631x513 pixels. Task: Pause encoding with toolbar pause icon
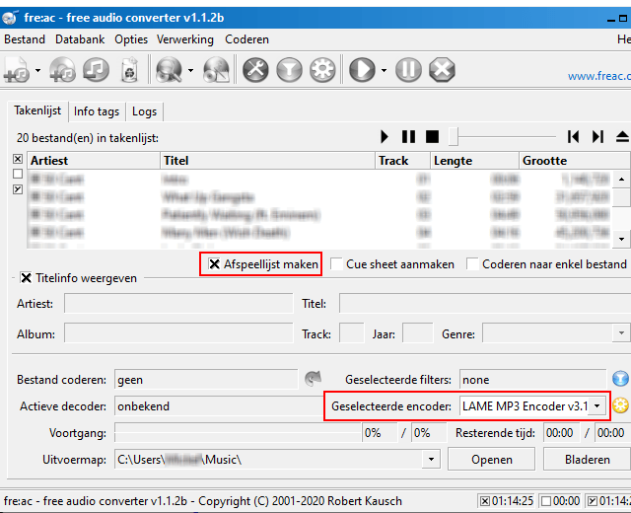pos(408,70)
